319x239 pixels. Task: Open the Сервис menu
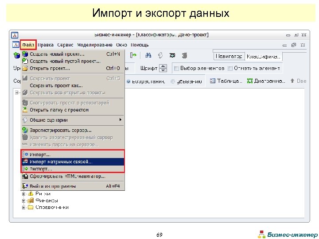tap(65, 45)
